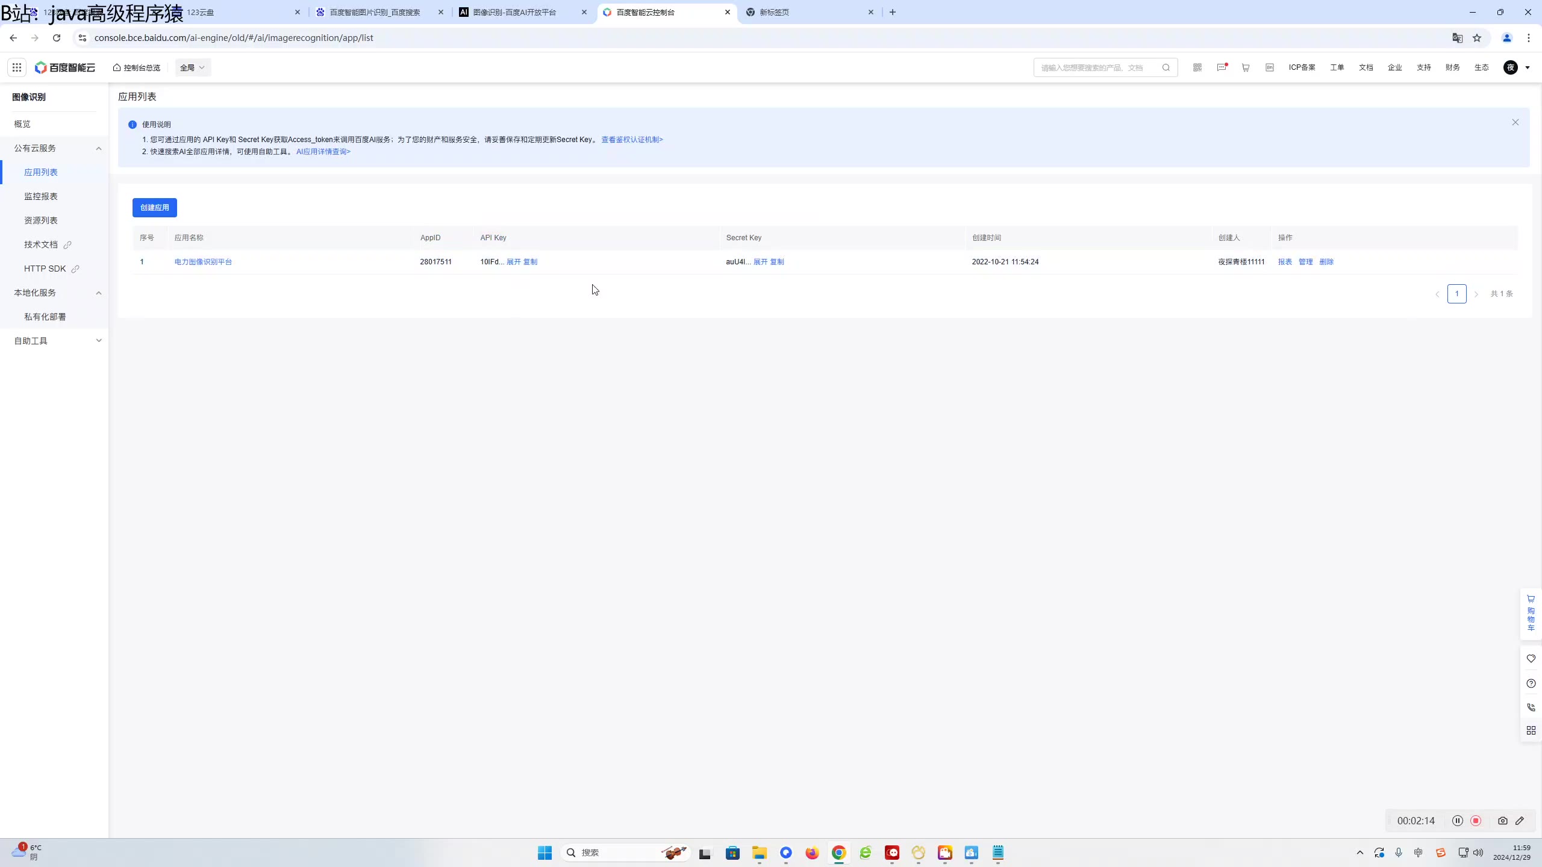
Task: Expand the Secret Key with 展开
Action: (x=760, y=262)
